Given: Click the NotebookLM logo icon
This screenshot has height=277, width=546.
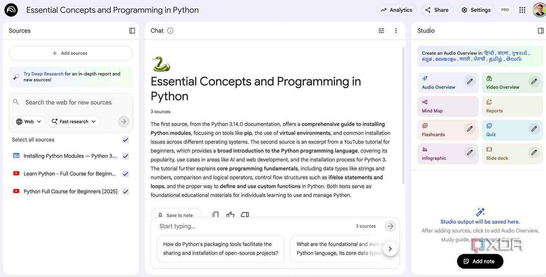Looking at the screenshot, I should tap(11, 10).
